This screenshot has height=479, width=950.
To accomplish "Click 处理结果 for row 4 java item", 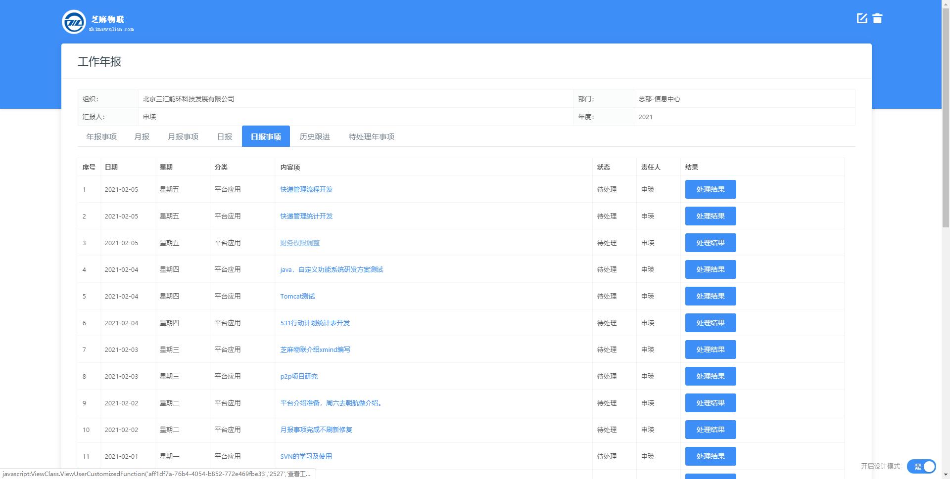I will [711, 269].
